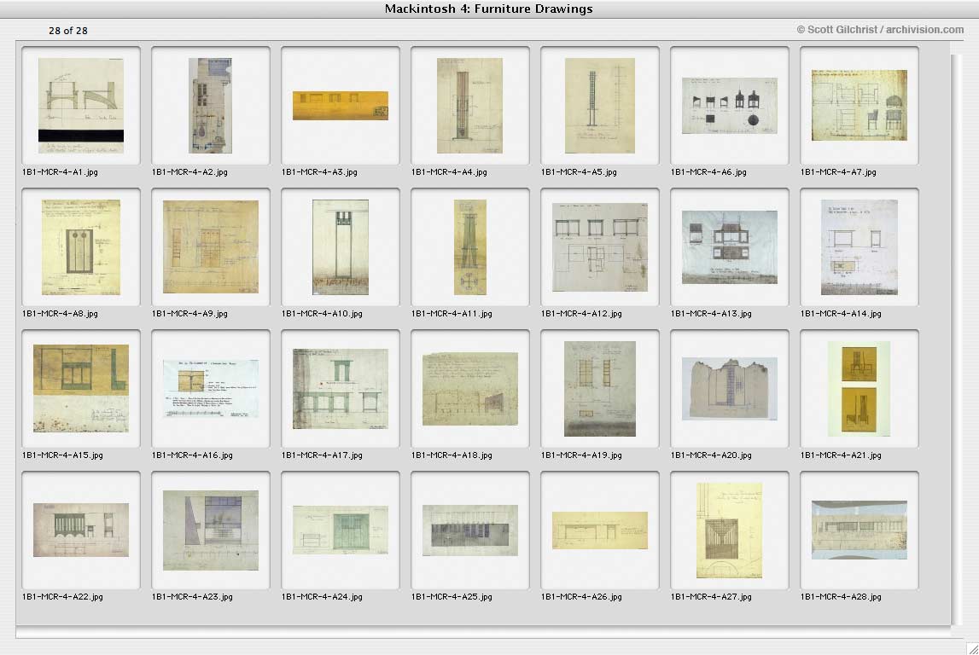
Task: Click the file name "1B1-MCR-4-A12.jpg"
Action: [582, 314]
